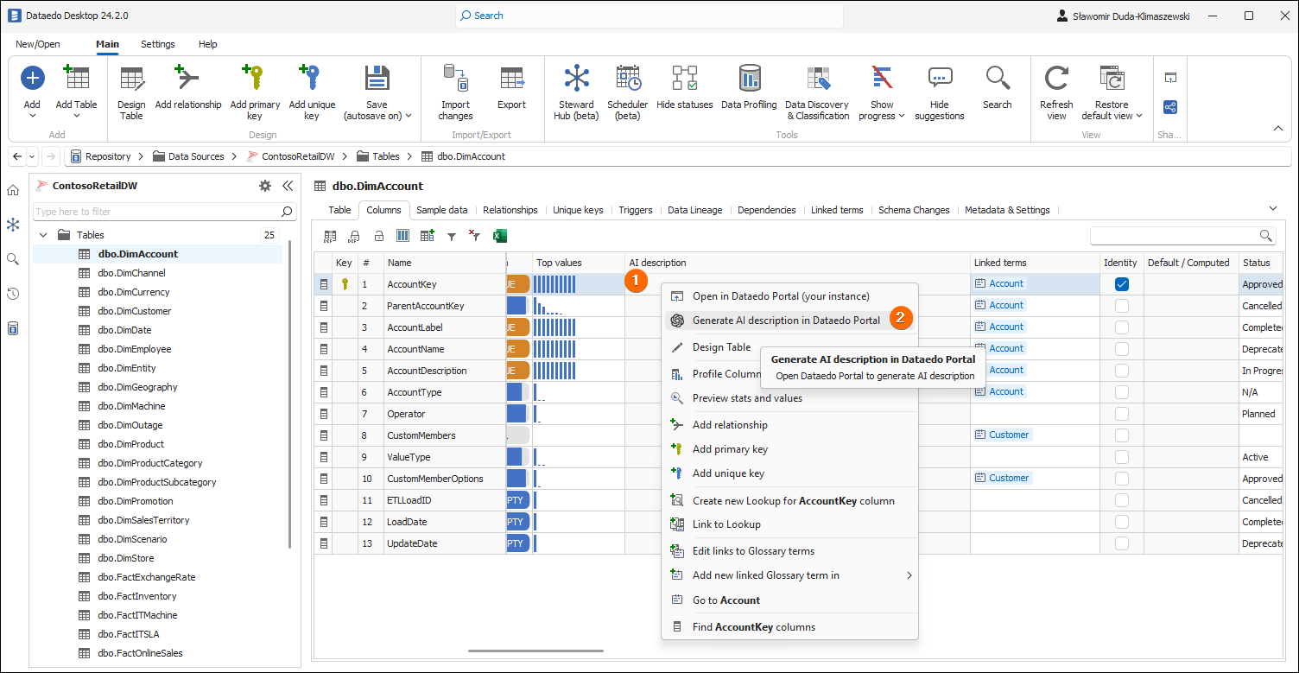Image resolution: width=1299 pixels, height=673 pixels.
Task: Open the navigation history dropdown beside back arrow
Action: pyautogui.click(x=33, y=156)
